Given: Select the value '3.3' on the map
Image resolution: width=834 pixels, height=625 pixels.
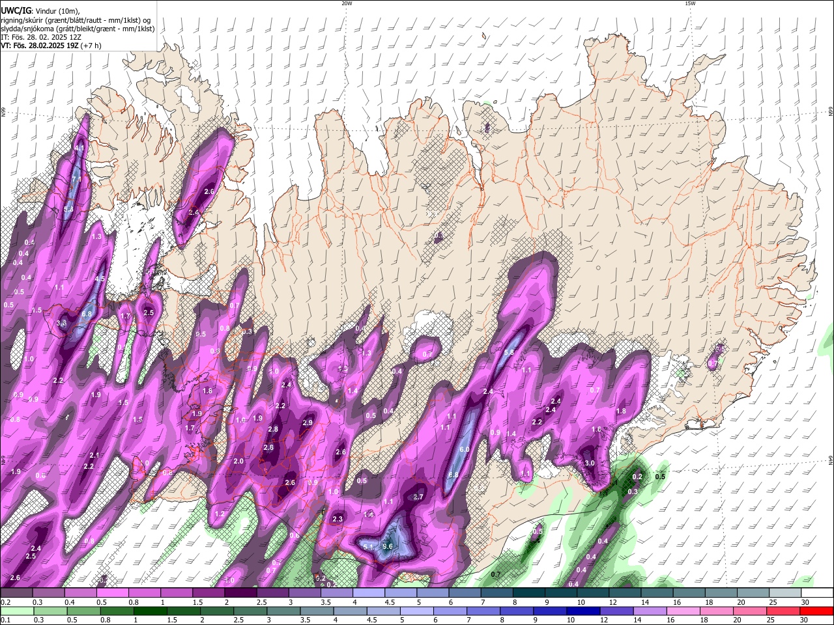Looking at the screenshot, I should click(62, 323).
